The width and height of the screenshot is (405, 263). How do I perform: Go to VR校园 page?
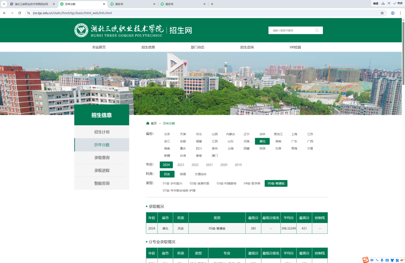[295, 47]
